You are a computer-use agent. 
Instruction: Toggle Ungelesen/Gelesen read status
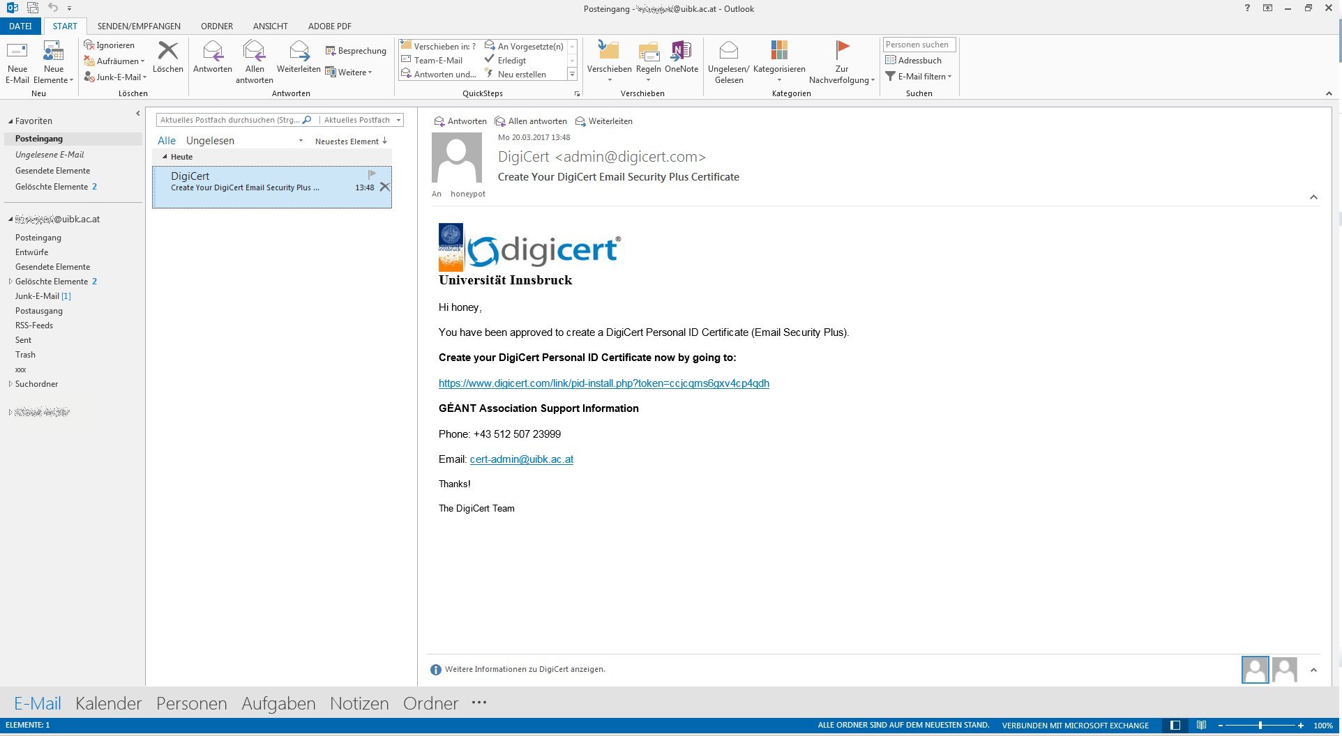pos(728,52)
